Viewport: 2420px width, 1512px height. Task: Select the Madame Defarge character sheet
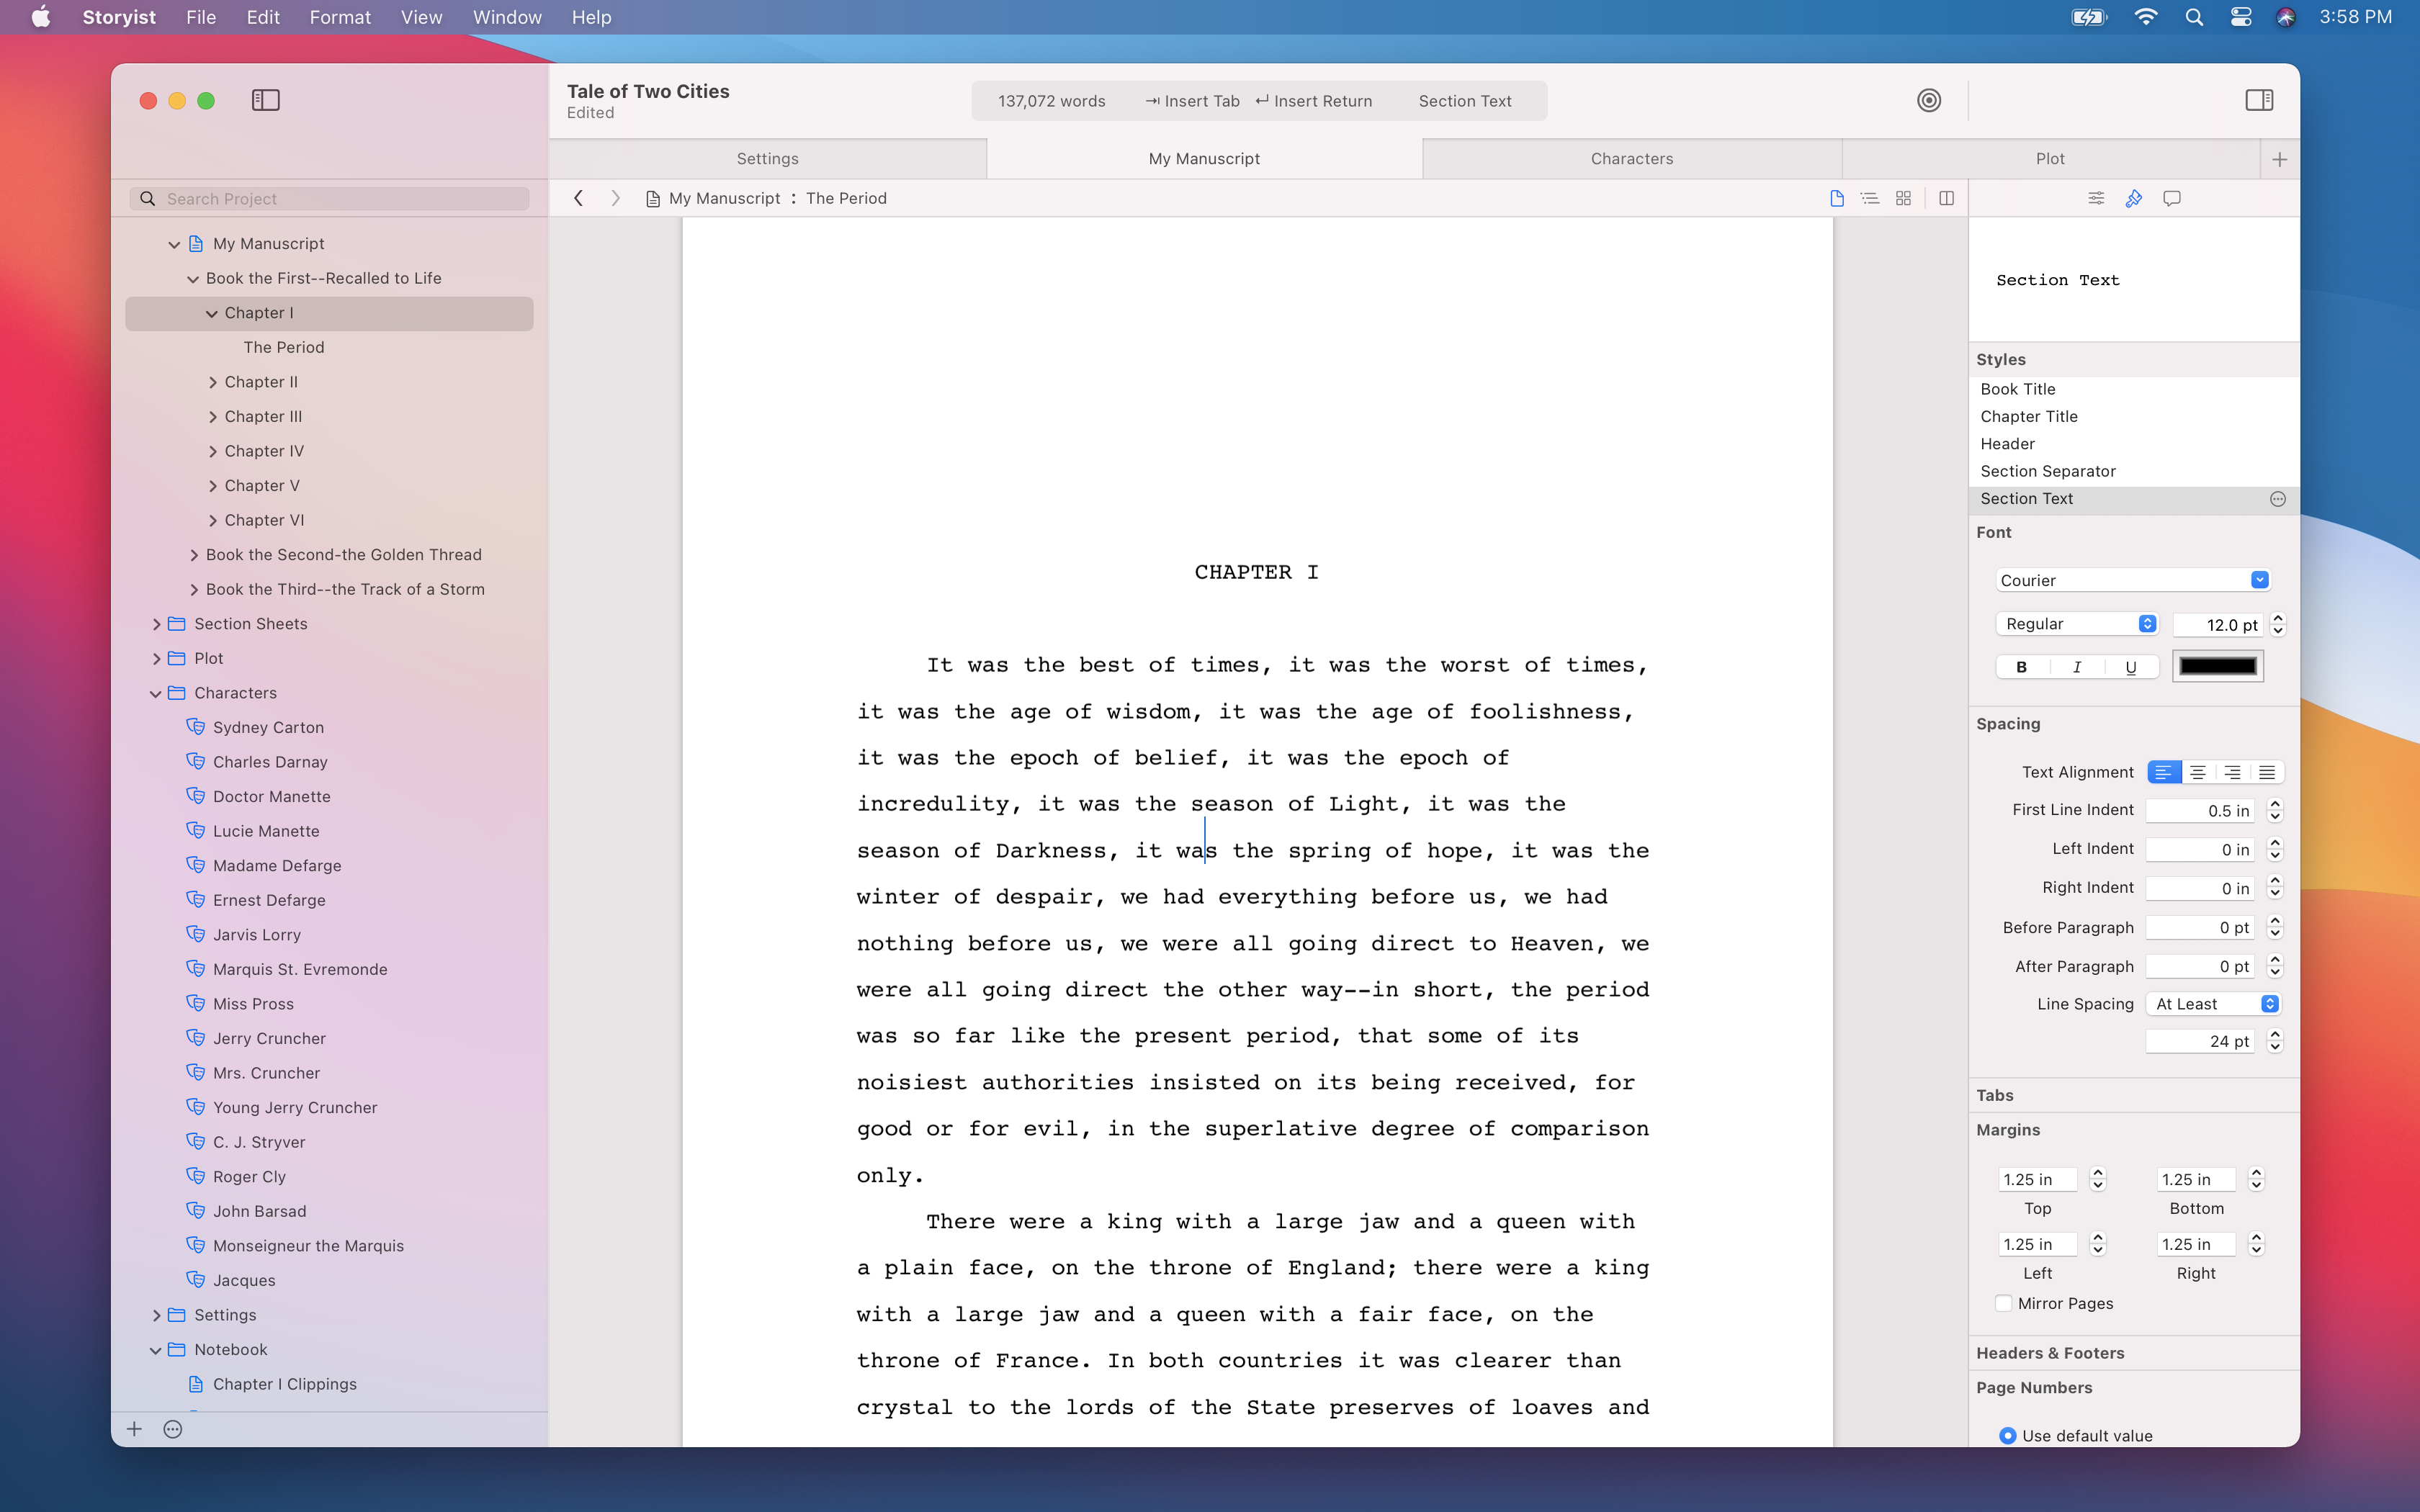coord(277,865)
